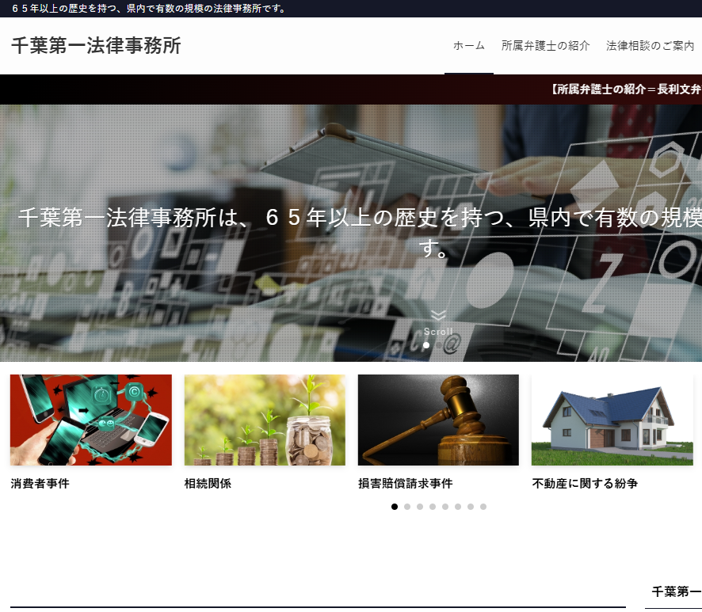Click the last carousel pagination dot
The width and height of the screenshot is (702, 612).
483,506
